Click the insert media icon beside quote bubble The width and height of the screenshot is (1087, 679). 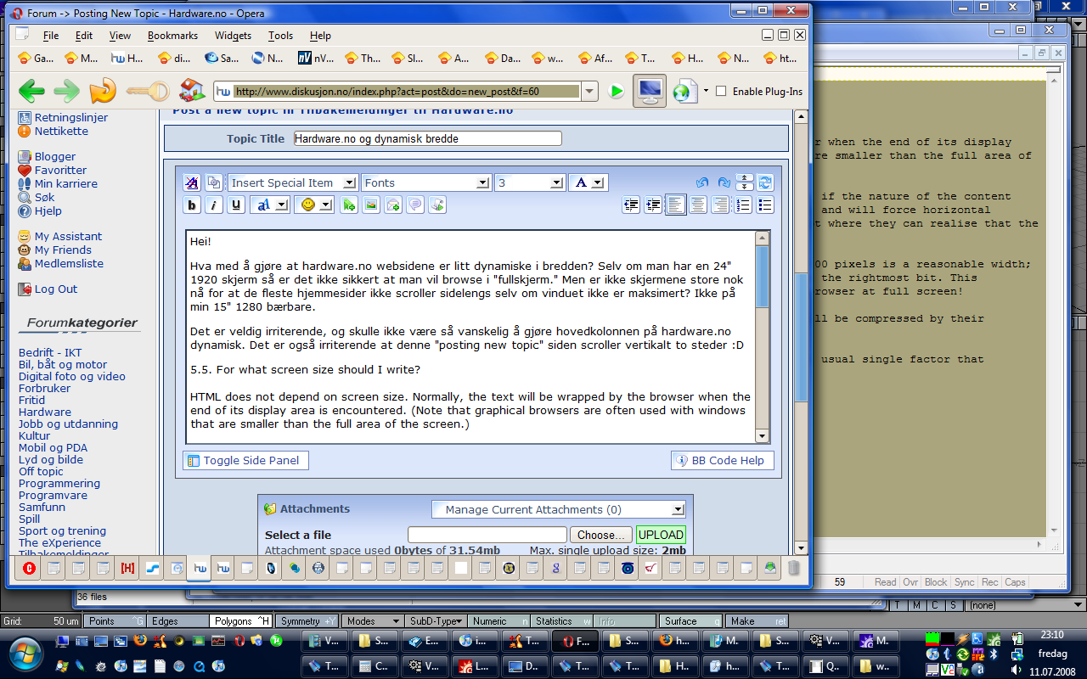point(437,205)
